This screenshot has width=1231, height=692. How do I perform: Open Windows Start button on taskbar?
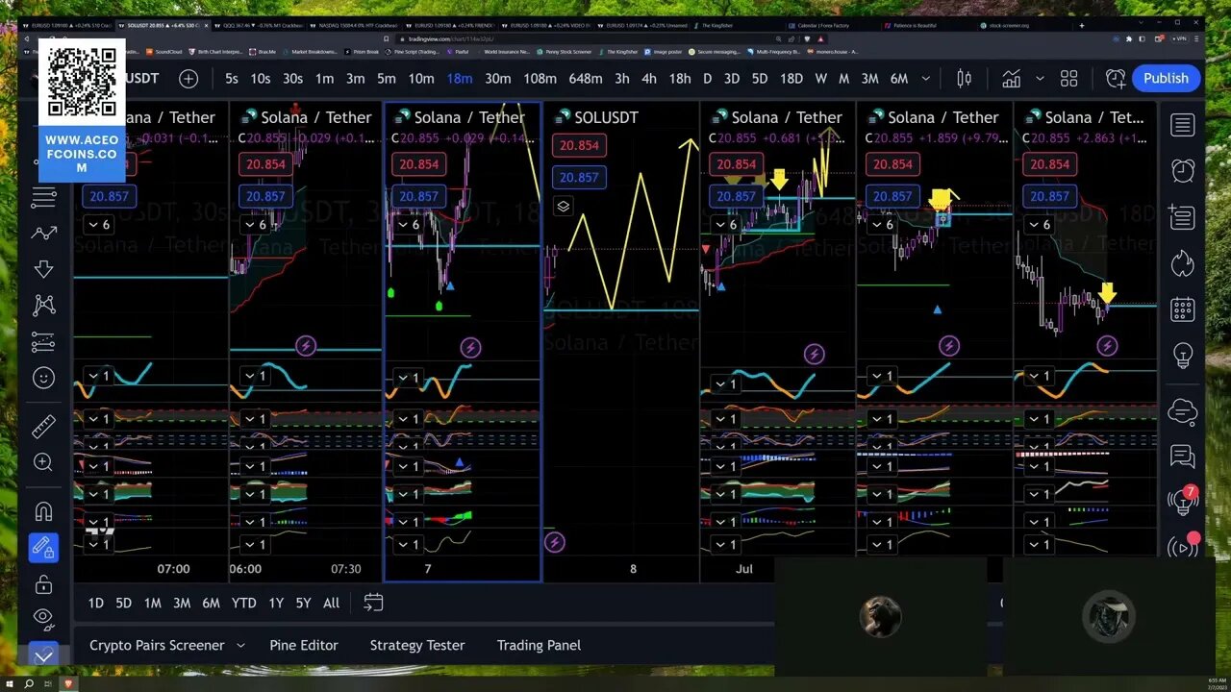pyautogui.click(x=8, y=683)
